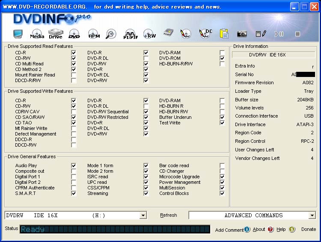The width and height of the screenshot is (321, 242).
Task: Select the Drive Interface ATAPI-3 value
Action: click(x=305, y=124)
